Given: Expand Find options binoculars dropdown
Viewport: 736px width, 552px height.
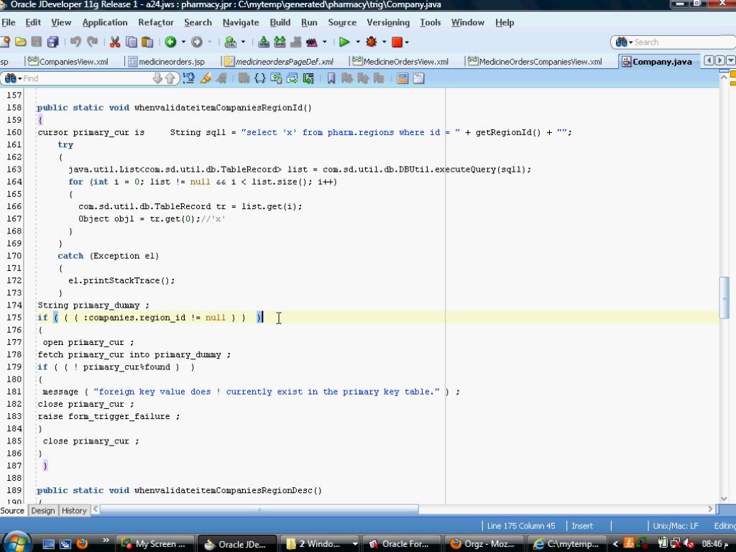Looking at the screenshot, I should pos(11,78).
